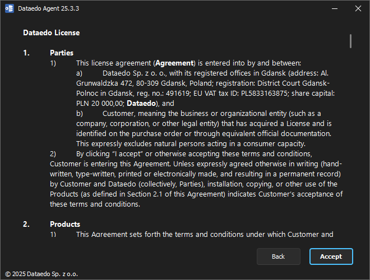The height and width of the screenshot is (280, 370).
Task: Click the bold word 'Agreement' in clause 1
Action: coord(174,63)
